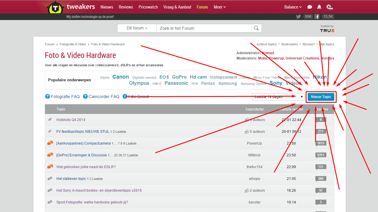Click the orange bubble icon of GoPro Ervaringen
Screen dimensions: 378x212
50,155
